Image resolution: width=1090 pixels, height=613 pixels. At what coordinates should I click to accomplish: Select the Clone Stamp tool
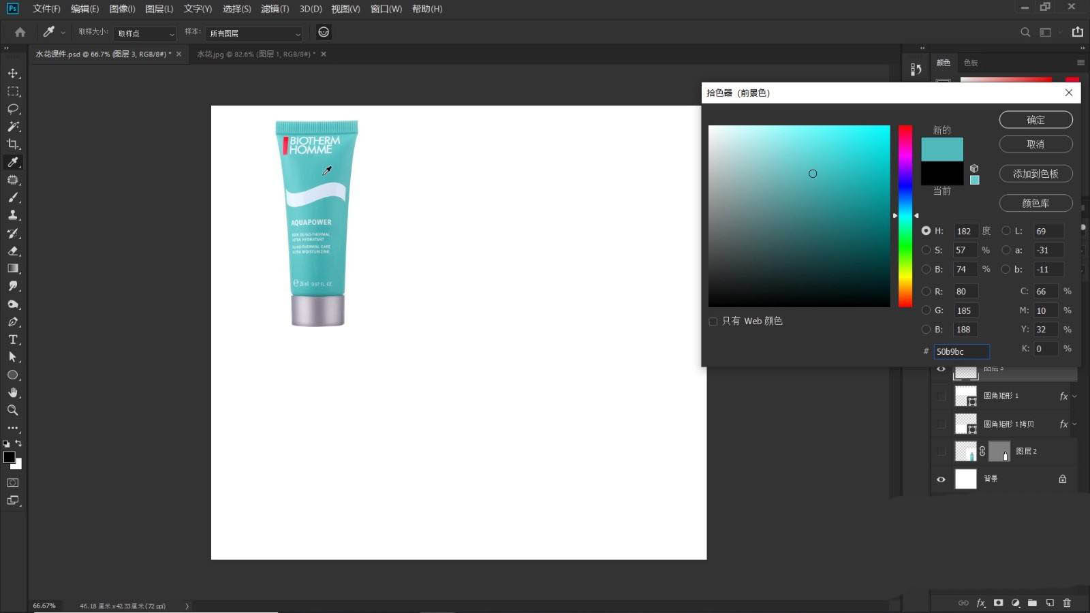coord(13,215)
